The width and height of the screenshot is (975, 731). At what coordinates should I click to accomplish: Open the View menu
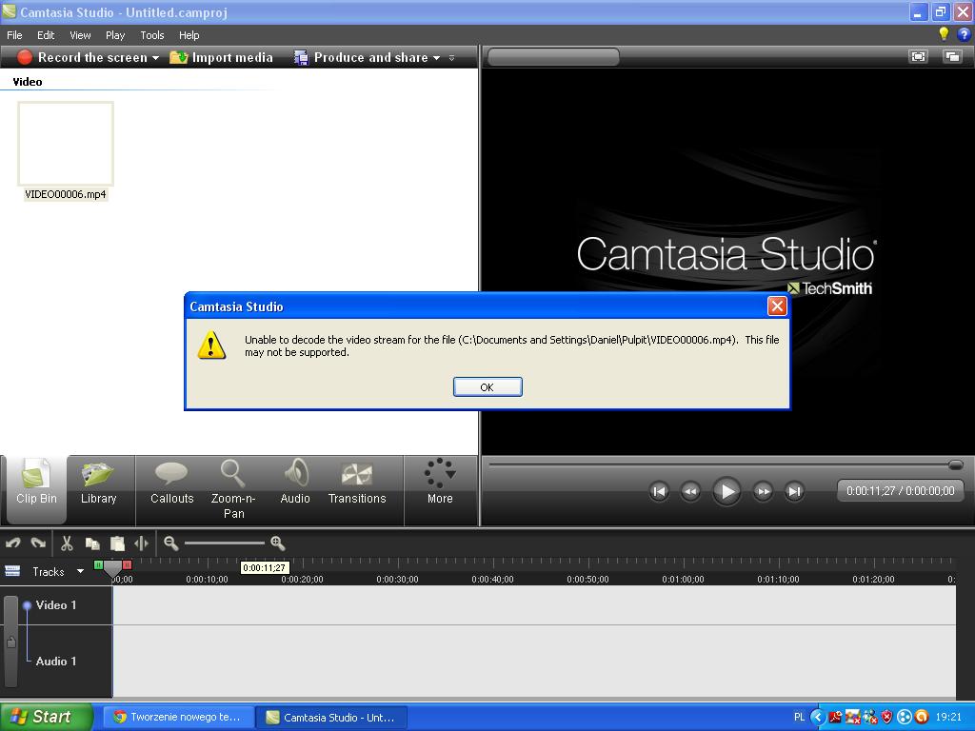click(x=80, y=35)
